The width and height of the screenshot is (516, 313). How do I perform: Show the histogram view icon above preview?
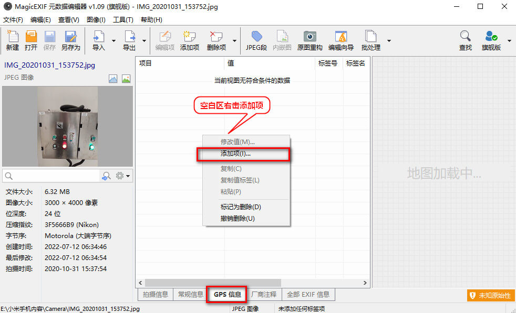(113, 79)
